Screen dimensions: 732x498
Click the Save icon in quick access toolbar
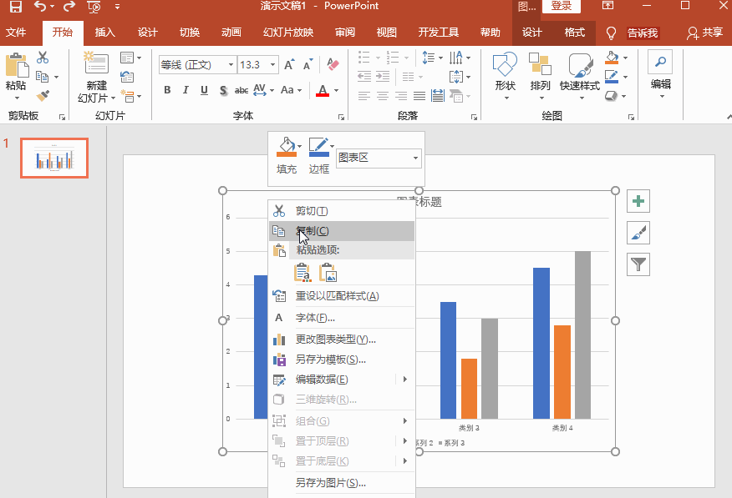15,7
